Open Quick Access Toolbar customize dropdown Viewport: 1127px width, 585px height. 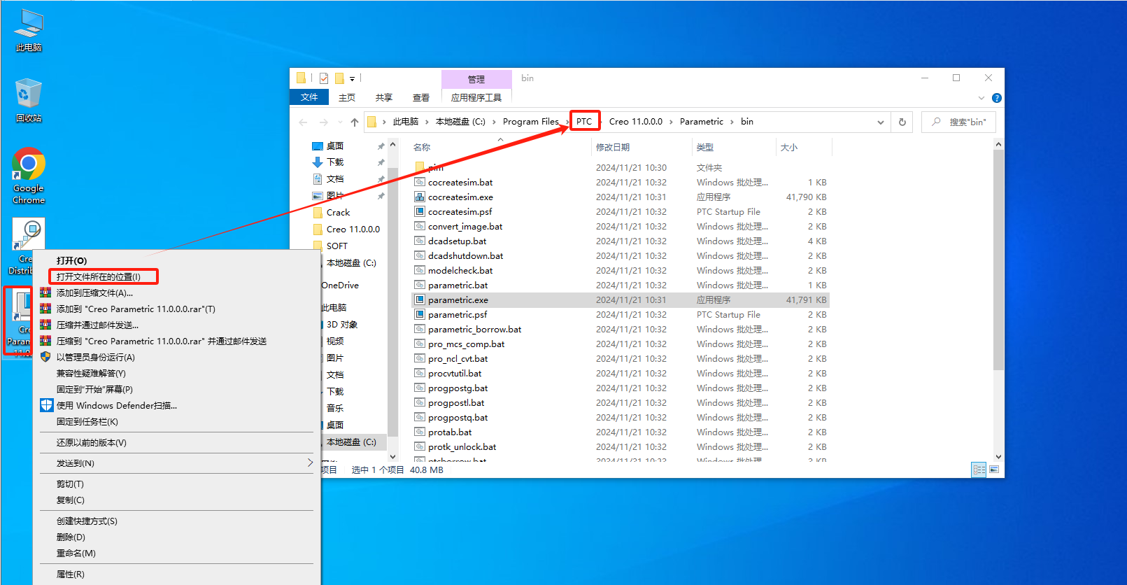click(x=352, y=78)
